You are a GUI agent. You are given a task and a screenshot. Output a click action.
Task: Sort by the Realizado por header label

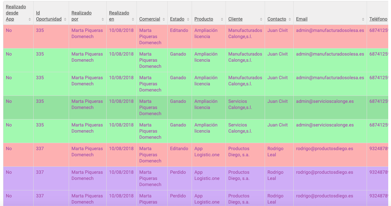coord(82,16)
